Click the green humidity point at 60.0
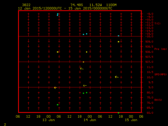The image size is (168, 126). click(119, 113)
